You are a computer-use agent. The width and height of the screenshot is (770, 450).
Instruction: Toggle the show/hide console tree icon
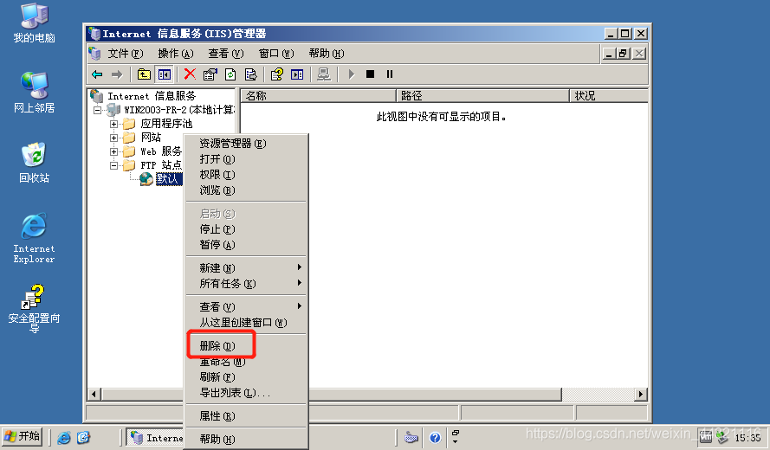pos(165,74)
